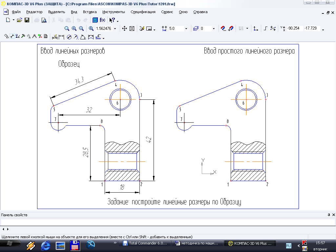Open the layer number 0 dropdown

coord(213,29)
